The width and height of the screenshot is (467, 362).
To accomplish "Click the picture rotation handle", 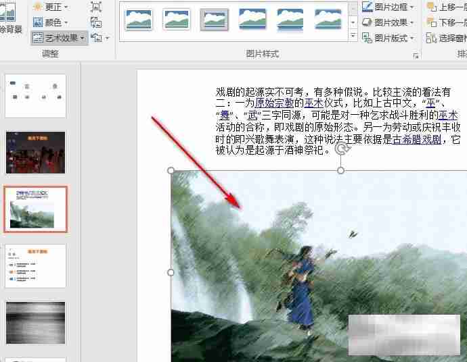I will (x=341, y=149).
